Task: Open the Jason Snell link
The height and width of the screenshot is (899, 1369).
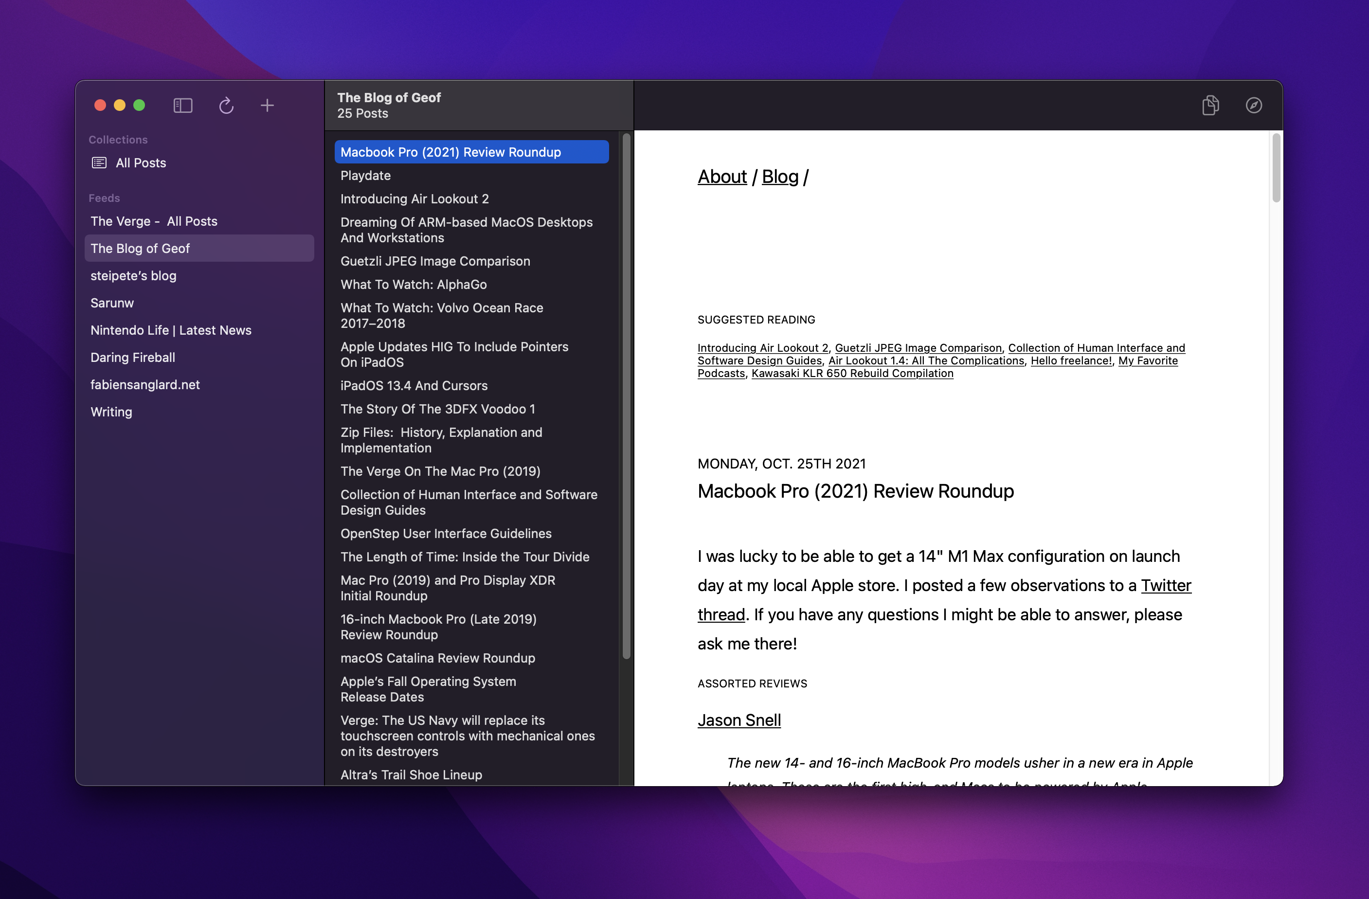Action: 739,720
